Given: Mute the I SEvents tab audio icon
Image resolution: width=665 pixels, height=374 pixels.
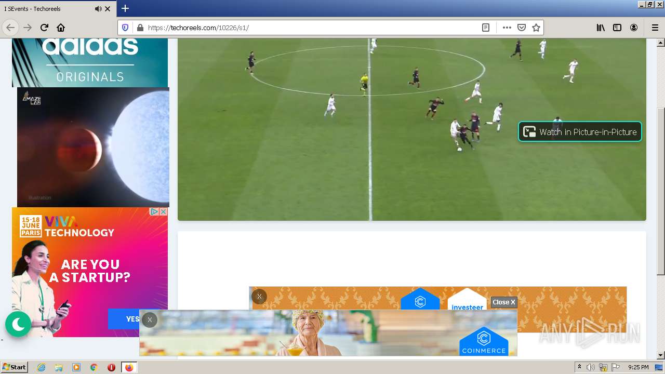Looking at the screenshot, I should [x=98, y=9].
